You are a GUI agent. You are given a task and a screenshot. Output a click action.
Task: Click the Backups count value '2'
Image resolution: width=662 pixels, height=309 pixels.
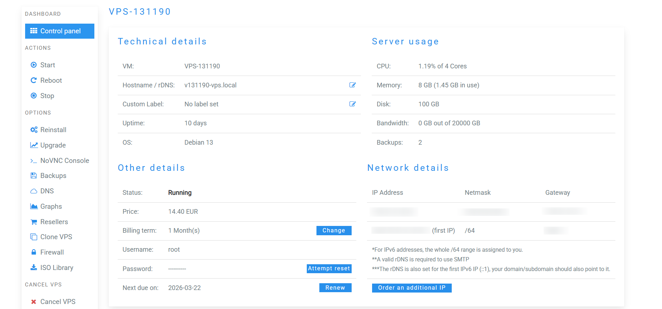coord(420,143)
